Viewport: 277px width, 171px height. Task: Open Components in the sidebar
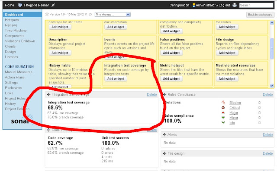click(x=15, y=36)
